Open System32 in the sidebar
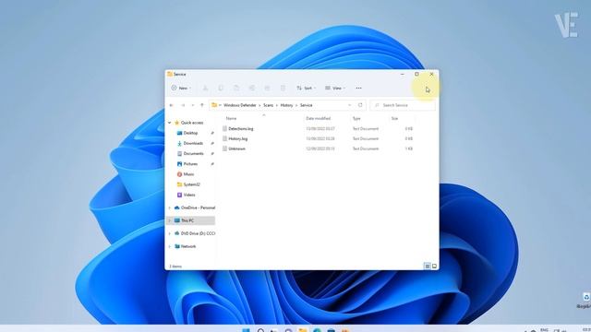Image resolution: width=591 pixels, height=332 pixels. [x=191, y=184]
